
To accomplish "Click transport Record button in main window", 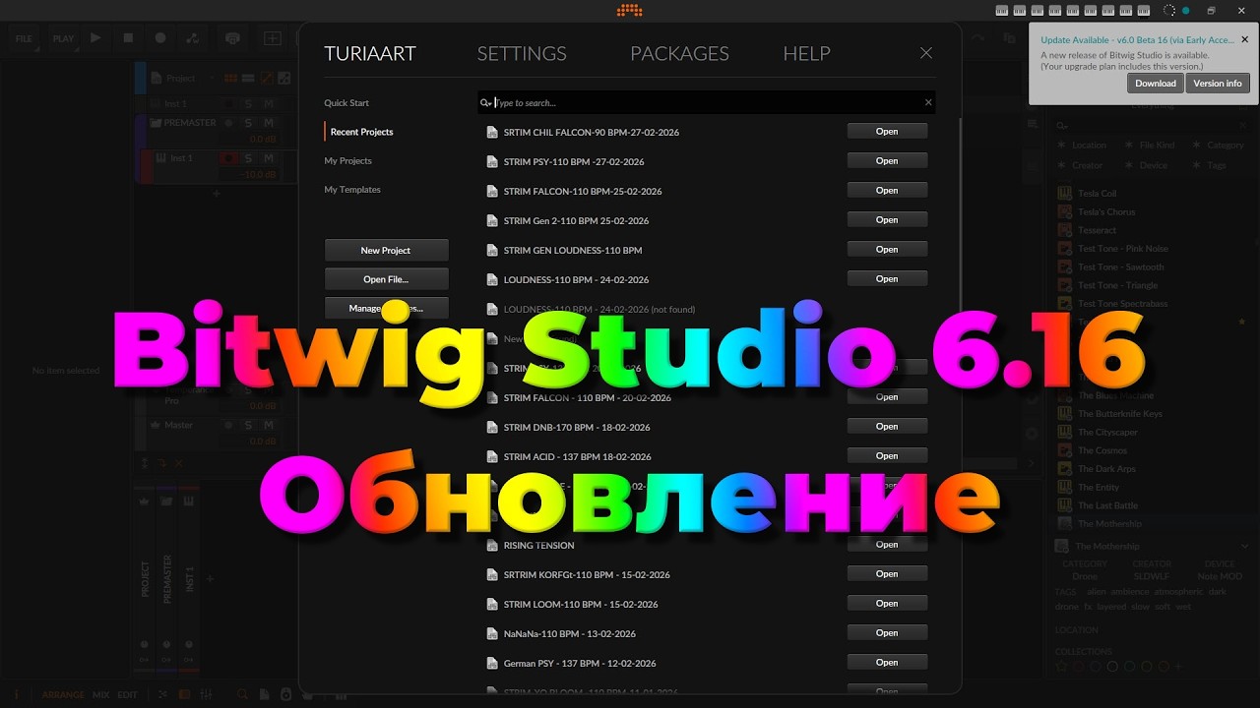I will [160, 38].
